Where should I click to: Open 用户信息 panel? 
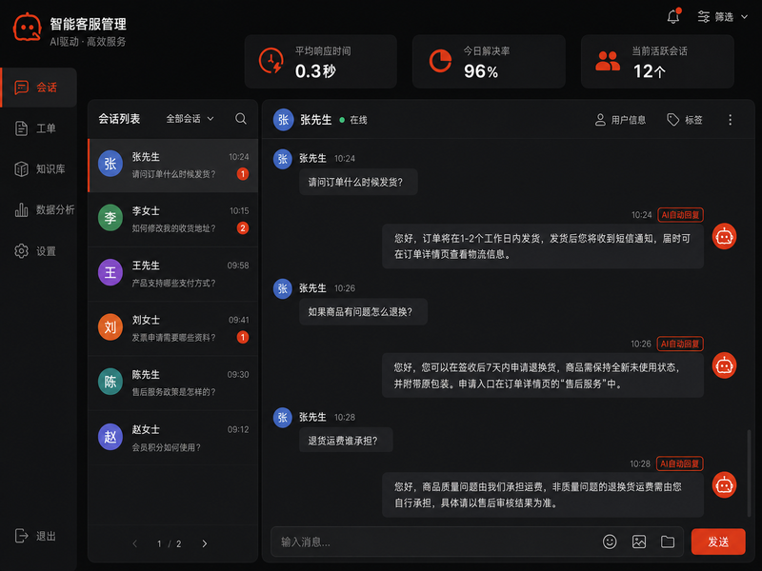tap(621, 120)
